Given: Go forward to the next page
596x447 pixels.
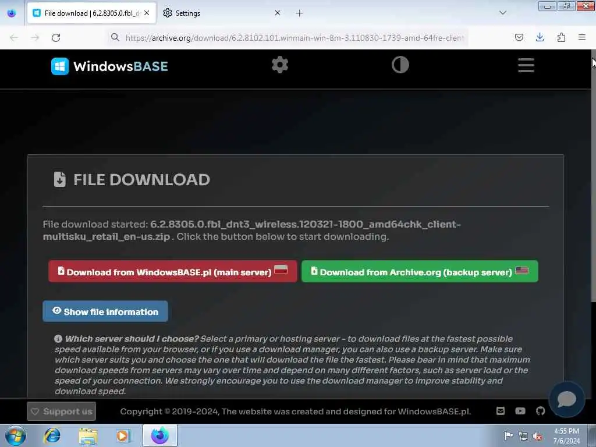Looking at the screenshot, I should pyautogui.click(x=35, y=38).
